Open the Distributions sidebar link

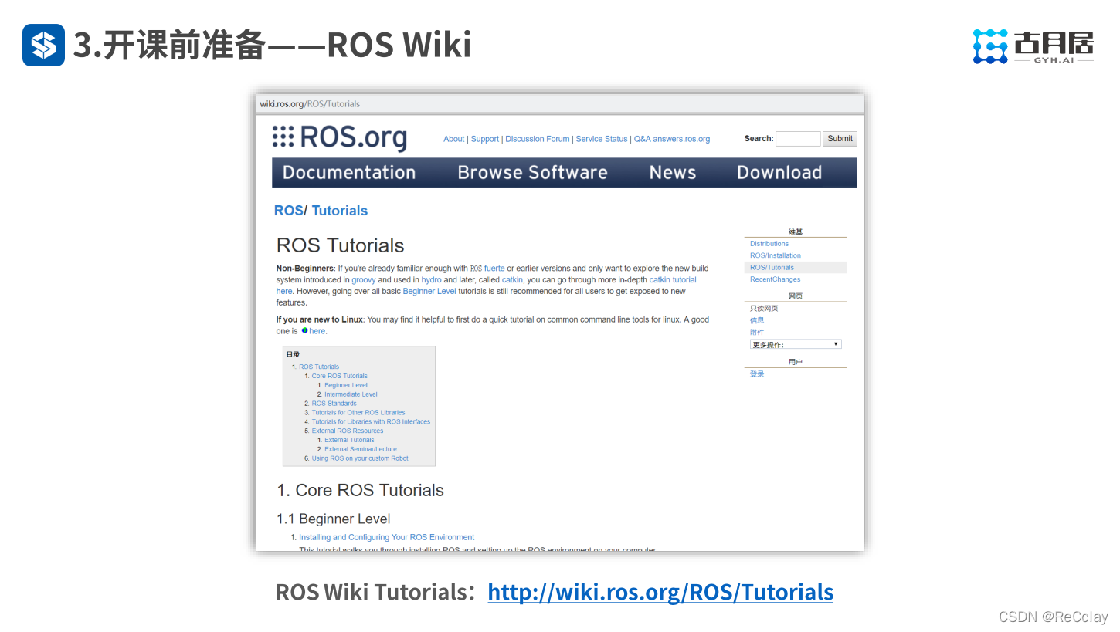point(769,244)
